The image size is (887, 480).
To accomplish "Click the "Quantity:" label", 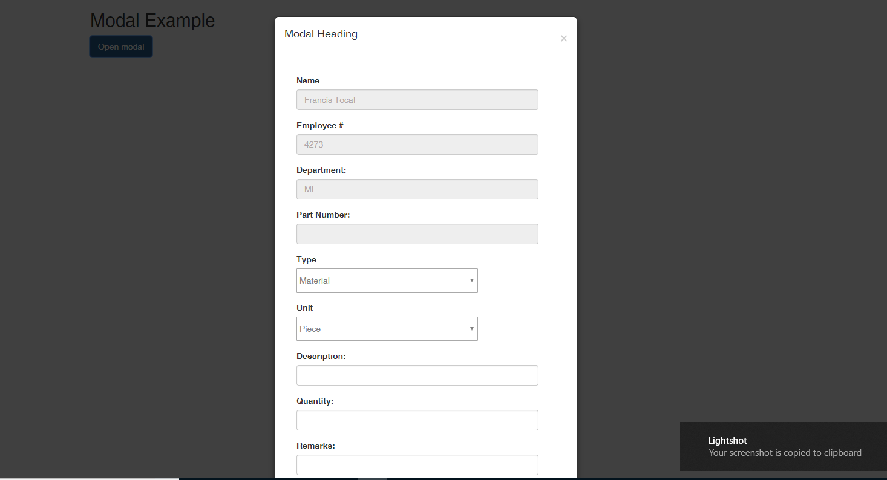I will (315, 401).
